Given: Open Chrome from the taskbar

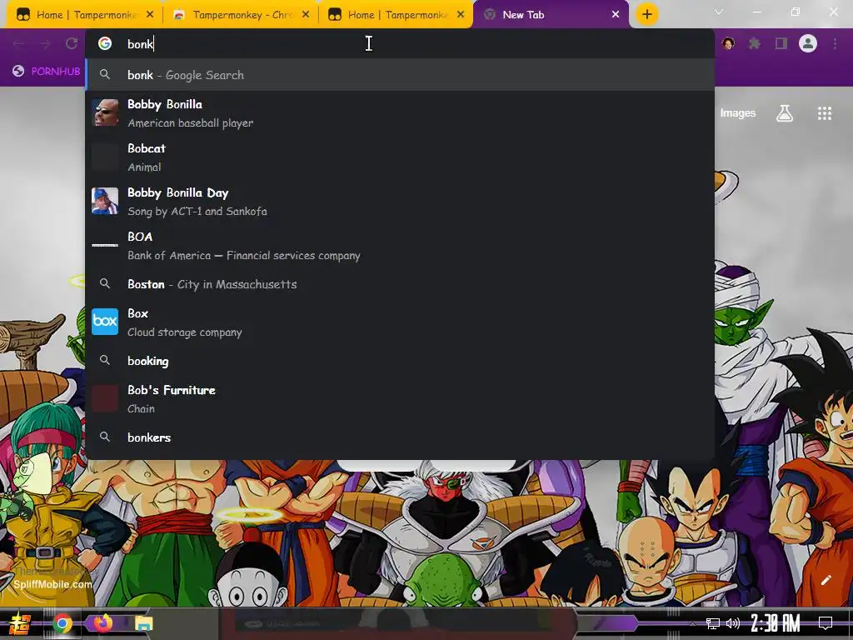Looking at the screenshot, I should 62,623.
